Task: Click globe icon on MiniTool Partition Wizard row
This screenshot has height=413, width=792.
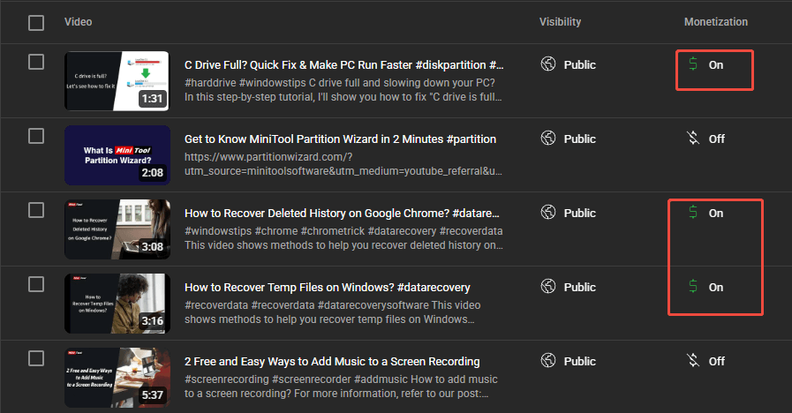Action: tap(548, 138)
